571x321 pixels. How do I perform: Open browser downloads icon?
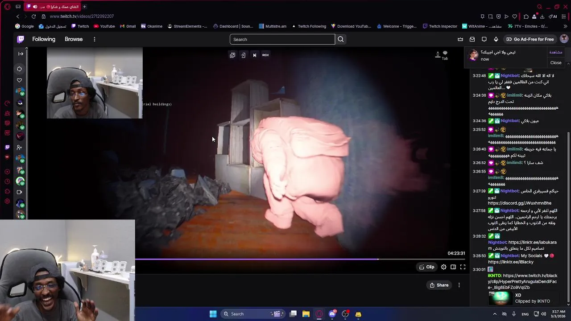point(542,16)
